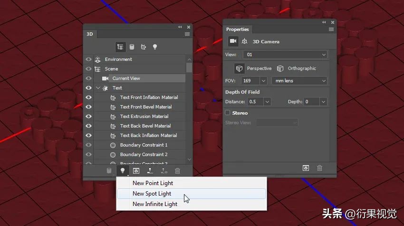Open the View dropdown showing 01
This screenshot has width=404, height=226.
285,55
